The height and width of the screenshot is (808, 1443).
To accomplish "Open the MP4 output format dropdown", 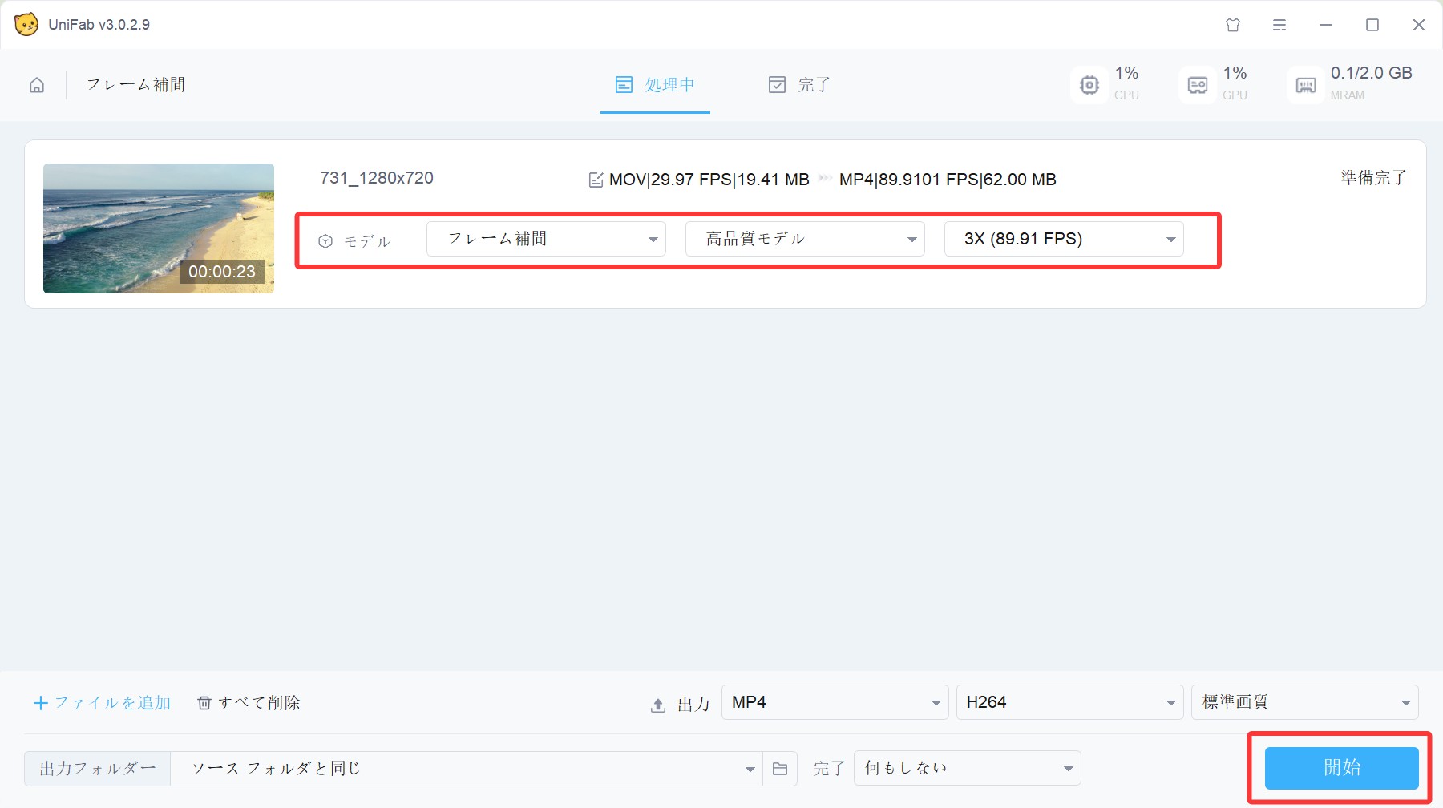I will 835,702.
